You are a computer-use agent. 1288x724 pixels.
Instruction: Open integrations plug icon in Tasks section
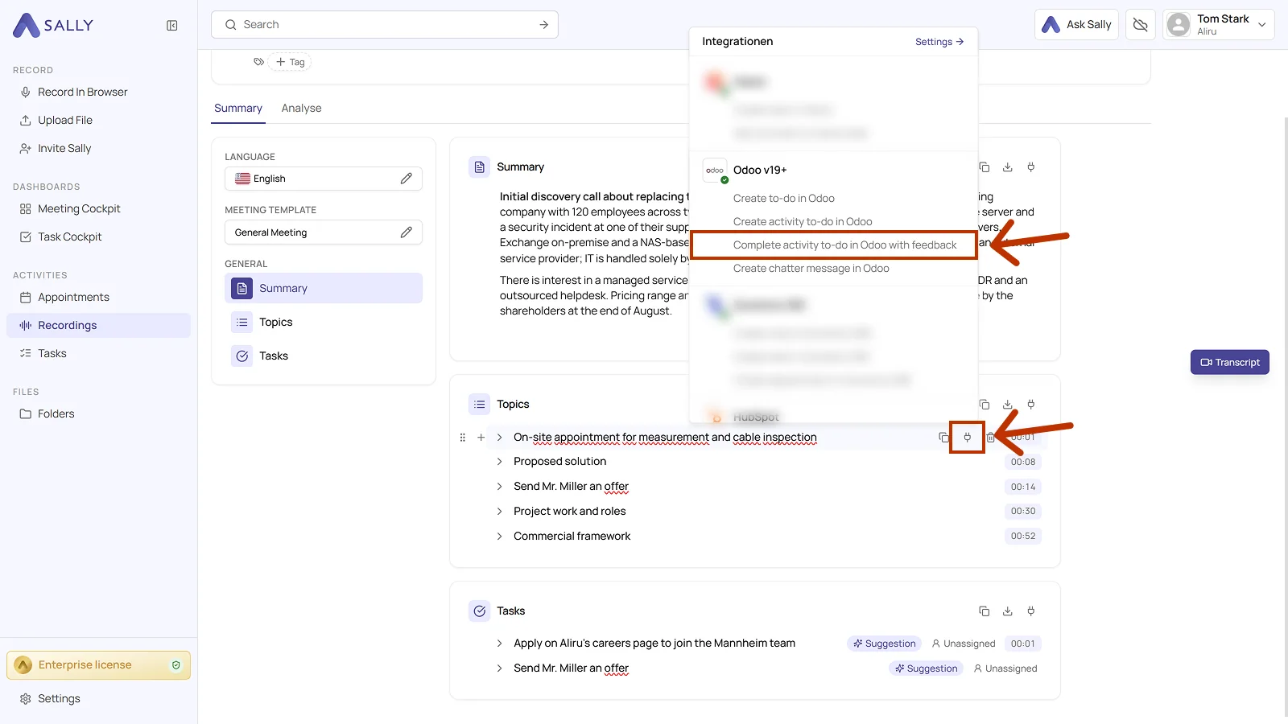coord(1030,611)
